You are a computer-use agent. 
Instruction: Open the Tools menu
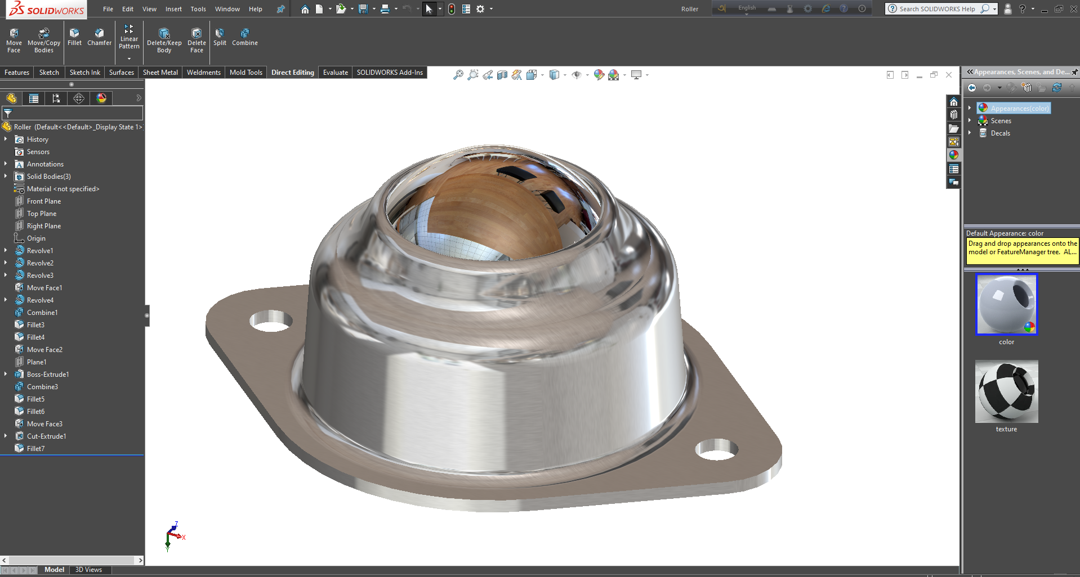(x=198, y=9)
